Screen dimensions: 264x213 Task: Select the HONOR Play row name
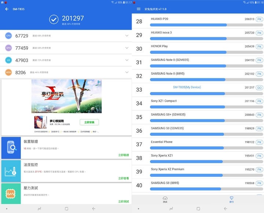coord(159,46)
